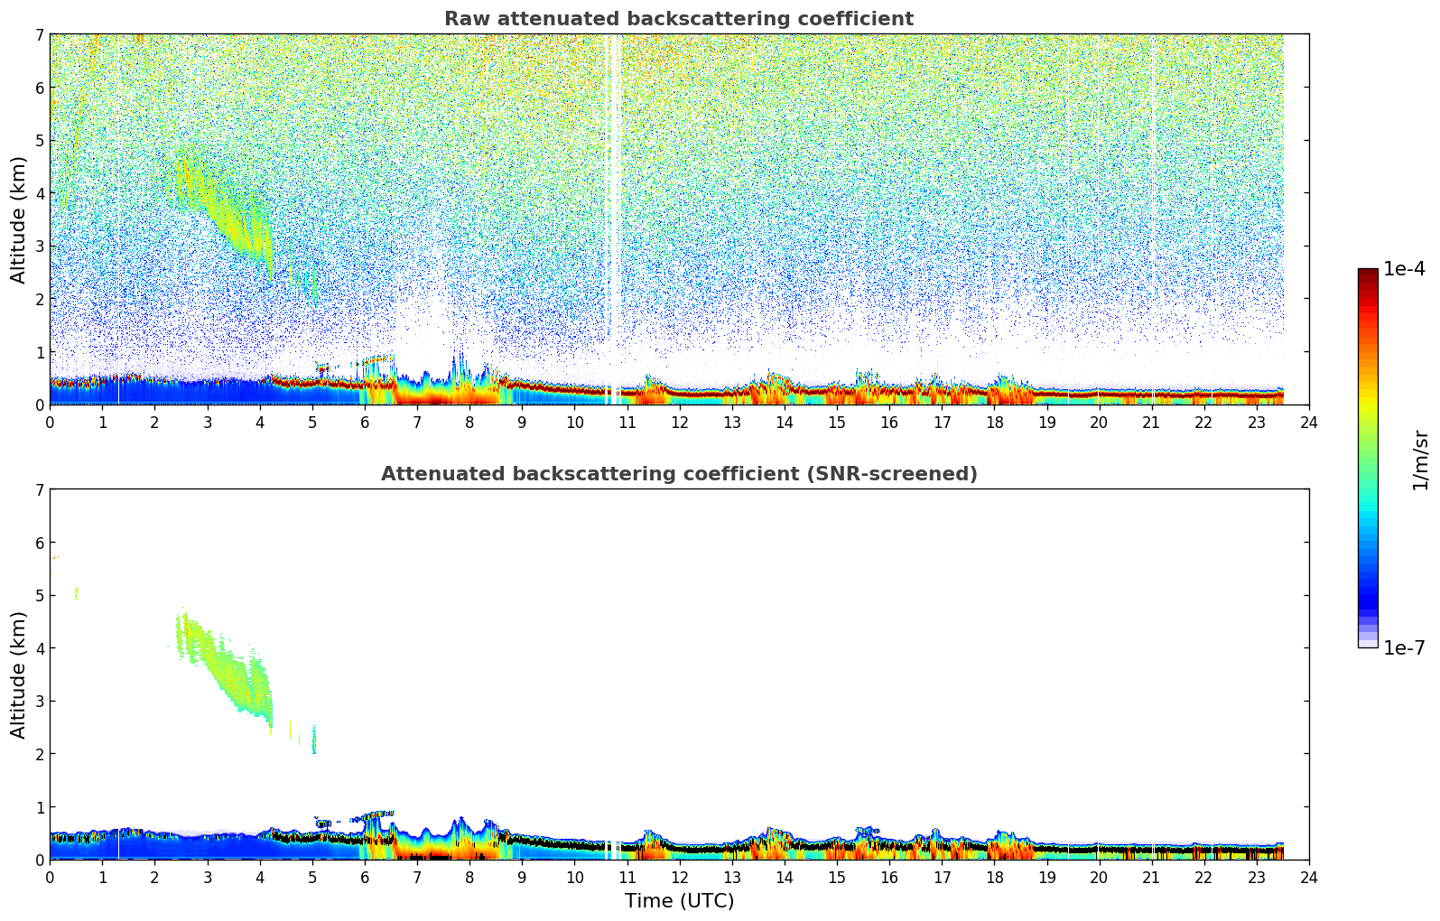Click the bottom plot's "Altitude (km)" label
This screenshot has width=1440, height=921.
(19, 674)
